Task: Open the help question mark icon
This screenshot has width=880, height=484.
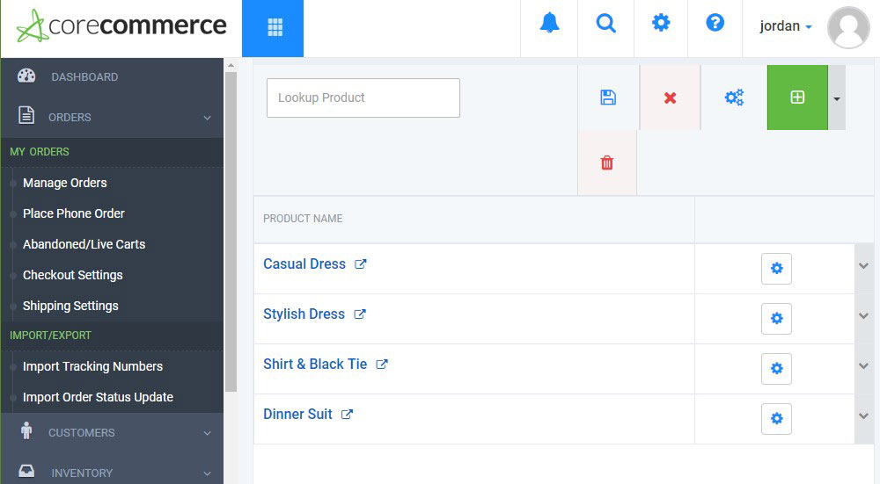Action: (x=715, y=23)
